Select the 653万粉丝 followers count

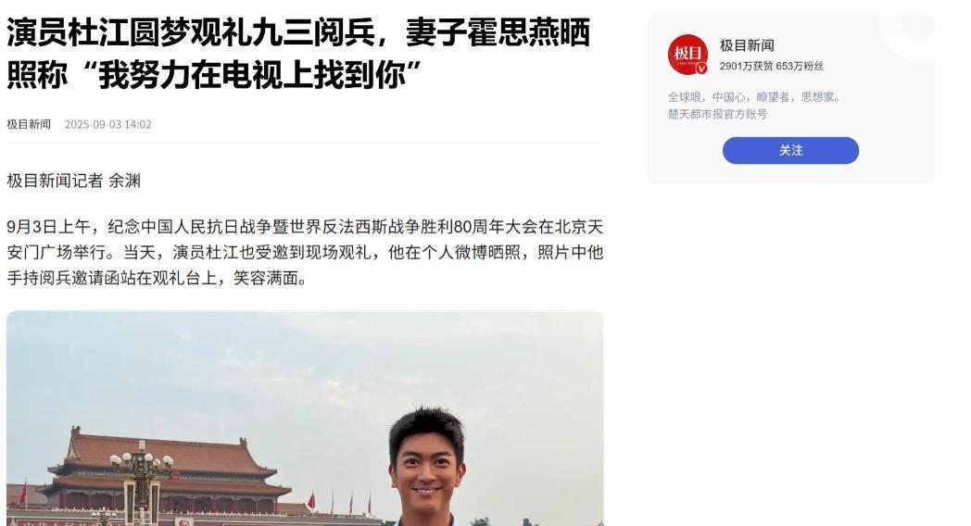click(x=800, y=67)
